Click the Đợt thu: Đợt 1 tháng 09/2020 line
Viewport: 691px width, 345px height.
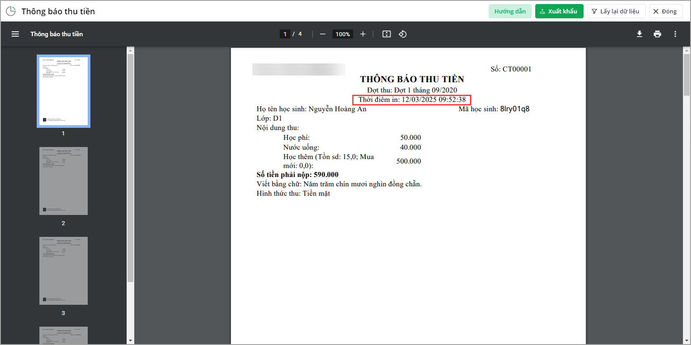pyautogui.click(x=412, y=90)
